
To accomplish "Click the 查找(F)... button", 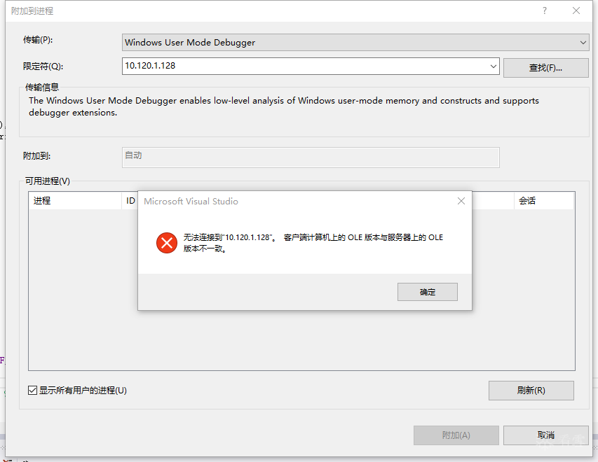I will click(545, 68).
